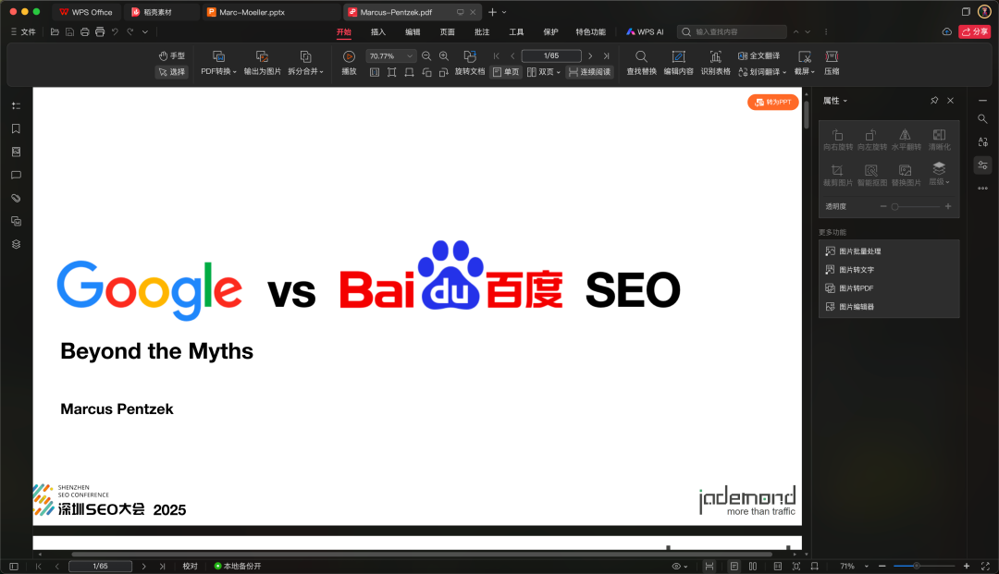This screenshot has width=999, height=574.
Task: Open attachments paperclip in left sidebar
Action: click(x=16, y=198)
